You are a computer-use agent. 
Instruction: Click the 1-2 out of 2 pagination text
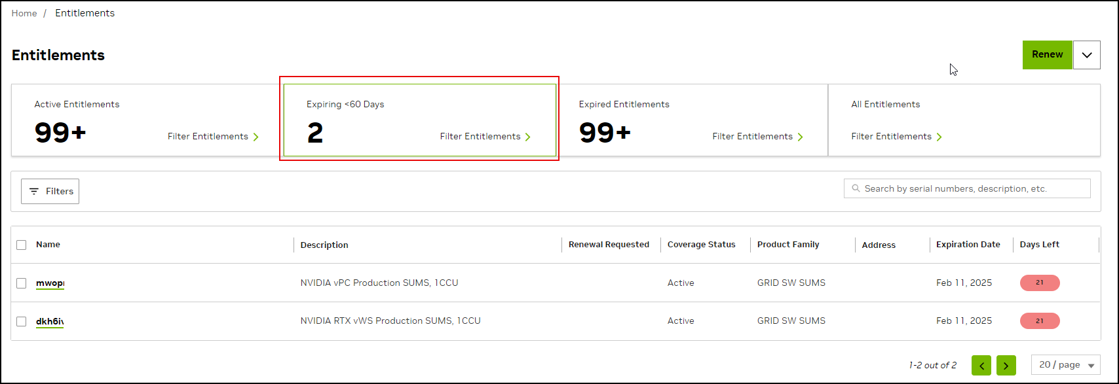[932, 365]
